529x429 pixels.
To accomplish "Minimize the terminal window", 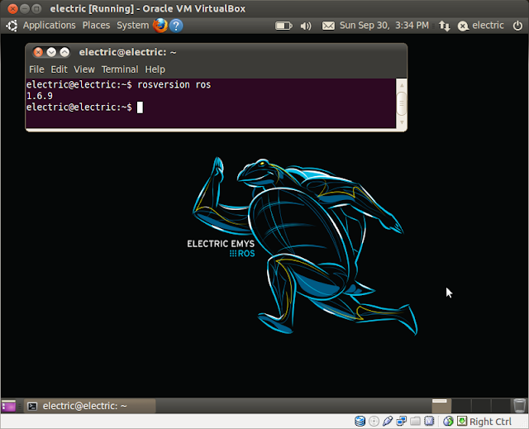I will pos(51,52).
